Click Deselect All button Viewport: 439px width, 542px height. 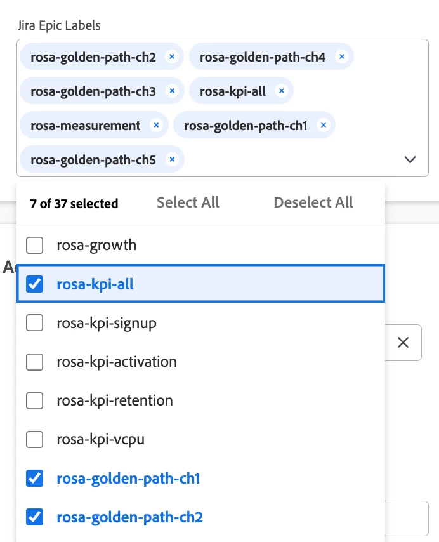click(x=313, y=202)
